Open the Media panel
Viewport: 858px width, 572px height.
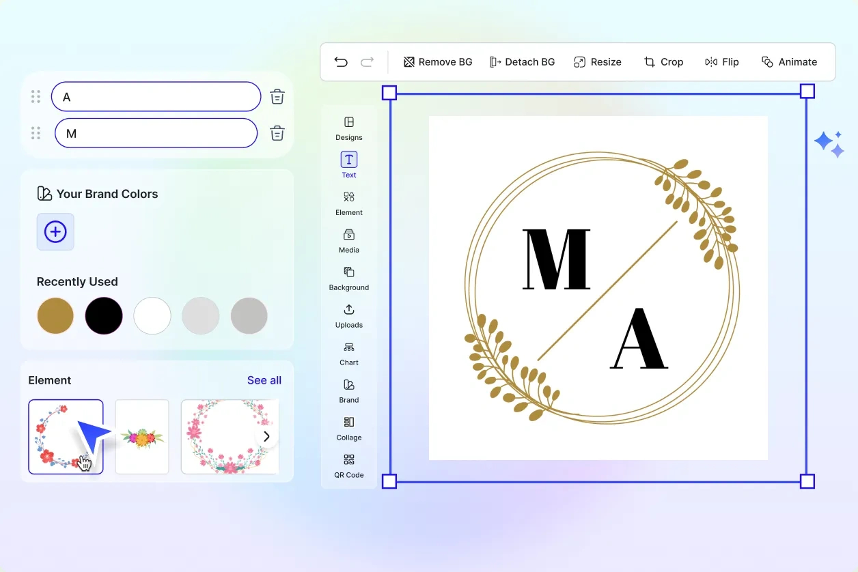click(x=348, y=240)
